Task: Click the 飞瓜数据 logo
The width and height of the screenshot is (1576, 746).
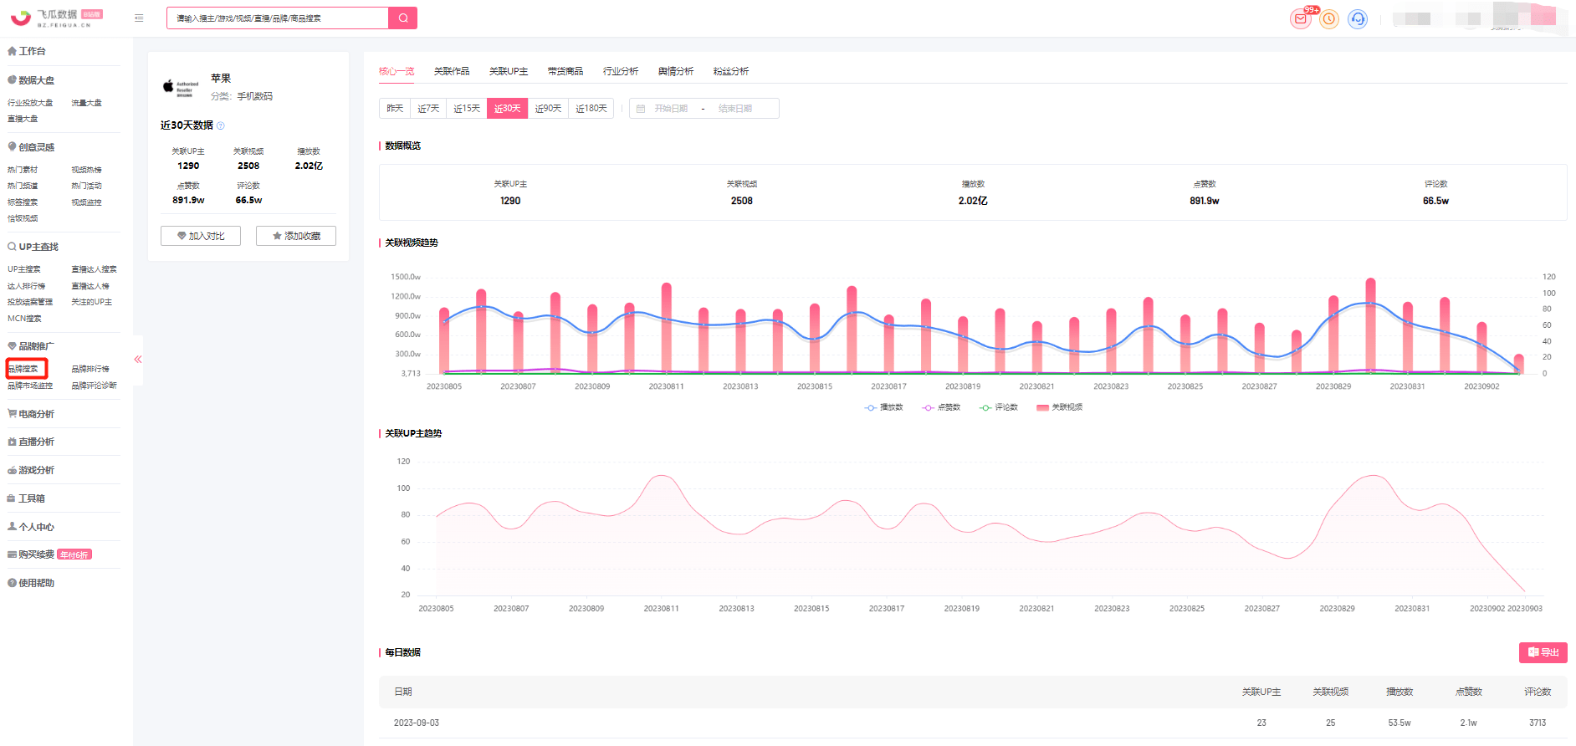Action: 57,18
